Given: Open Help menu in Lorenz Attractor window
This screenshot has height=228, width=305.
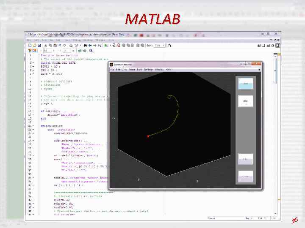Looking at the screenshot, I should pyautogui.click(x=169, y=70).
